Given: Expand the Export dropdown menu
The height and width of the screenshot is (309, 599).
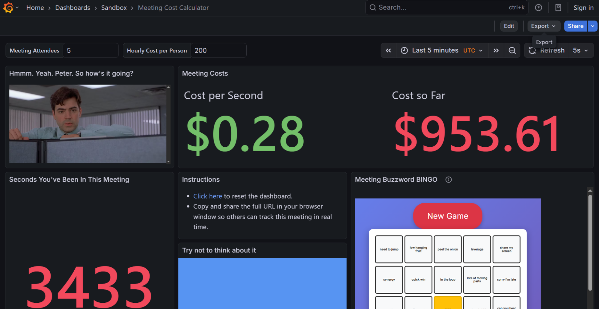Looking at the screenshot, I should tap(543, 26).
